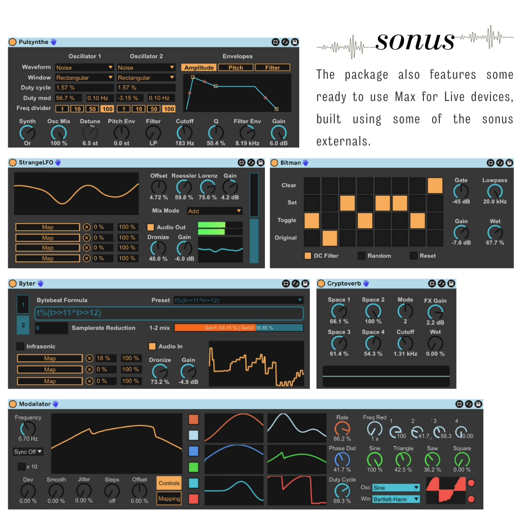522x522 pixels.
Task: Enable the Infrasonic checkbox in Byter
Action: coord(21,346)
